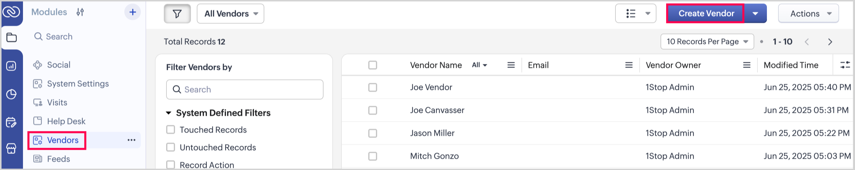This screenshot has width=855, height=170.
Task: Select the Joe Vendor row checkbox
Action: (x=372, y=87)
